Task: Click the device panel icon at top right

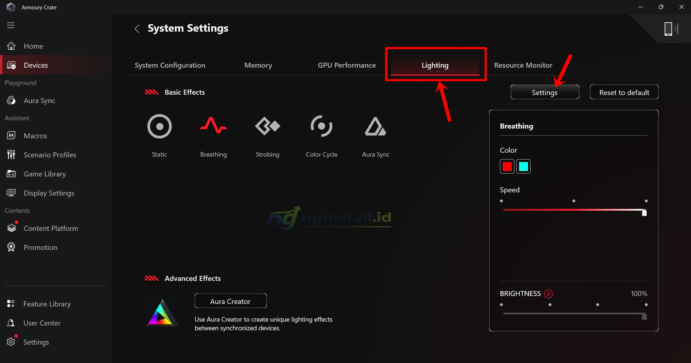Action: pos(671,29)
